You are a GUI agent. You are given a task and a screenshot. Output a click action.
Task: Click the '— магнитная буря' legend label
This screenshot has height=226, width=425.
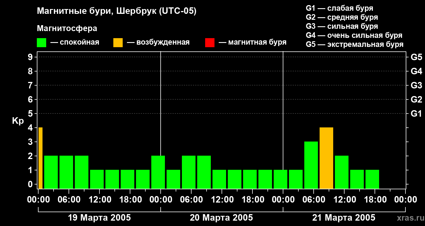coord(252,42)
